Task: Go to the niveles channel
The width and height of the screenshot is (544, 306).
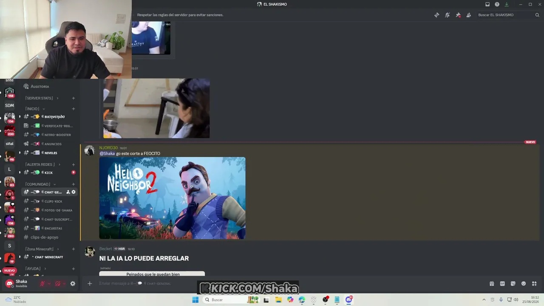Action: point(50,153)
